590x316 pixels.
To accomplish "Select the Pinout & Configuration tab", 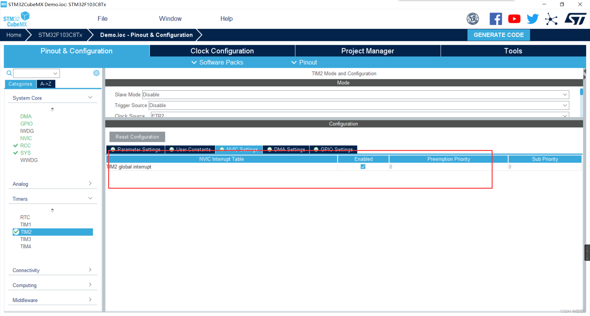I will point(77,51).
